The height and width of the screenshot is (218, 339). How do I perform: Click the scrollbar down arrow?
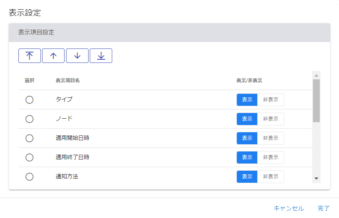[316, 178]
